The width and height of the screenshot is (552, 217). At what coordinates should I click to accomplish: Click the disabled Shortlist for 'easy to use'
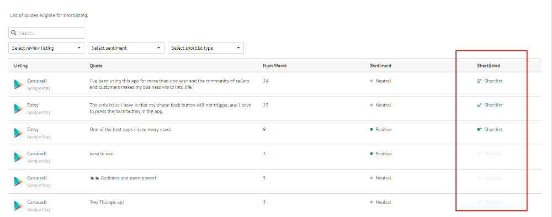tap(489, 154)
